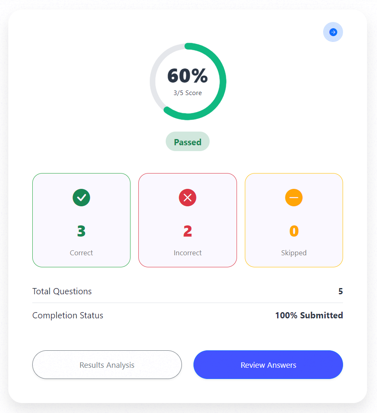Viewport: 377px width, 413px height.
Task: Click the 100% Submitted value
Action: 309,315
